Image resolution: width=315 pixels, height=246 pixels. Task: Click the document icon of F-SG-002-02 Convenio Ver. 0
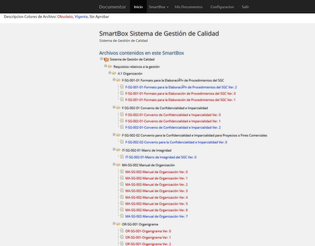click(122, 142)
